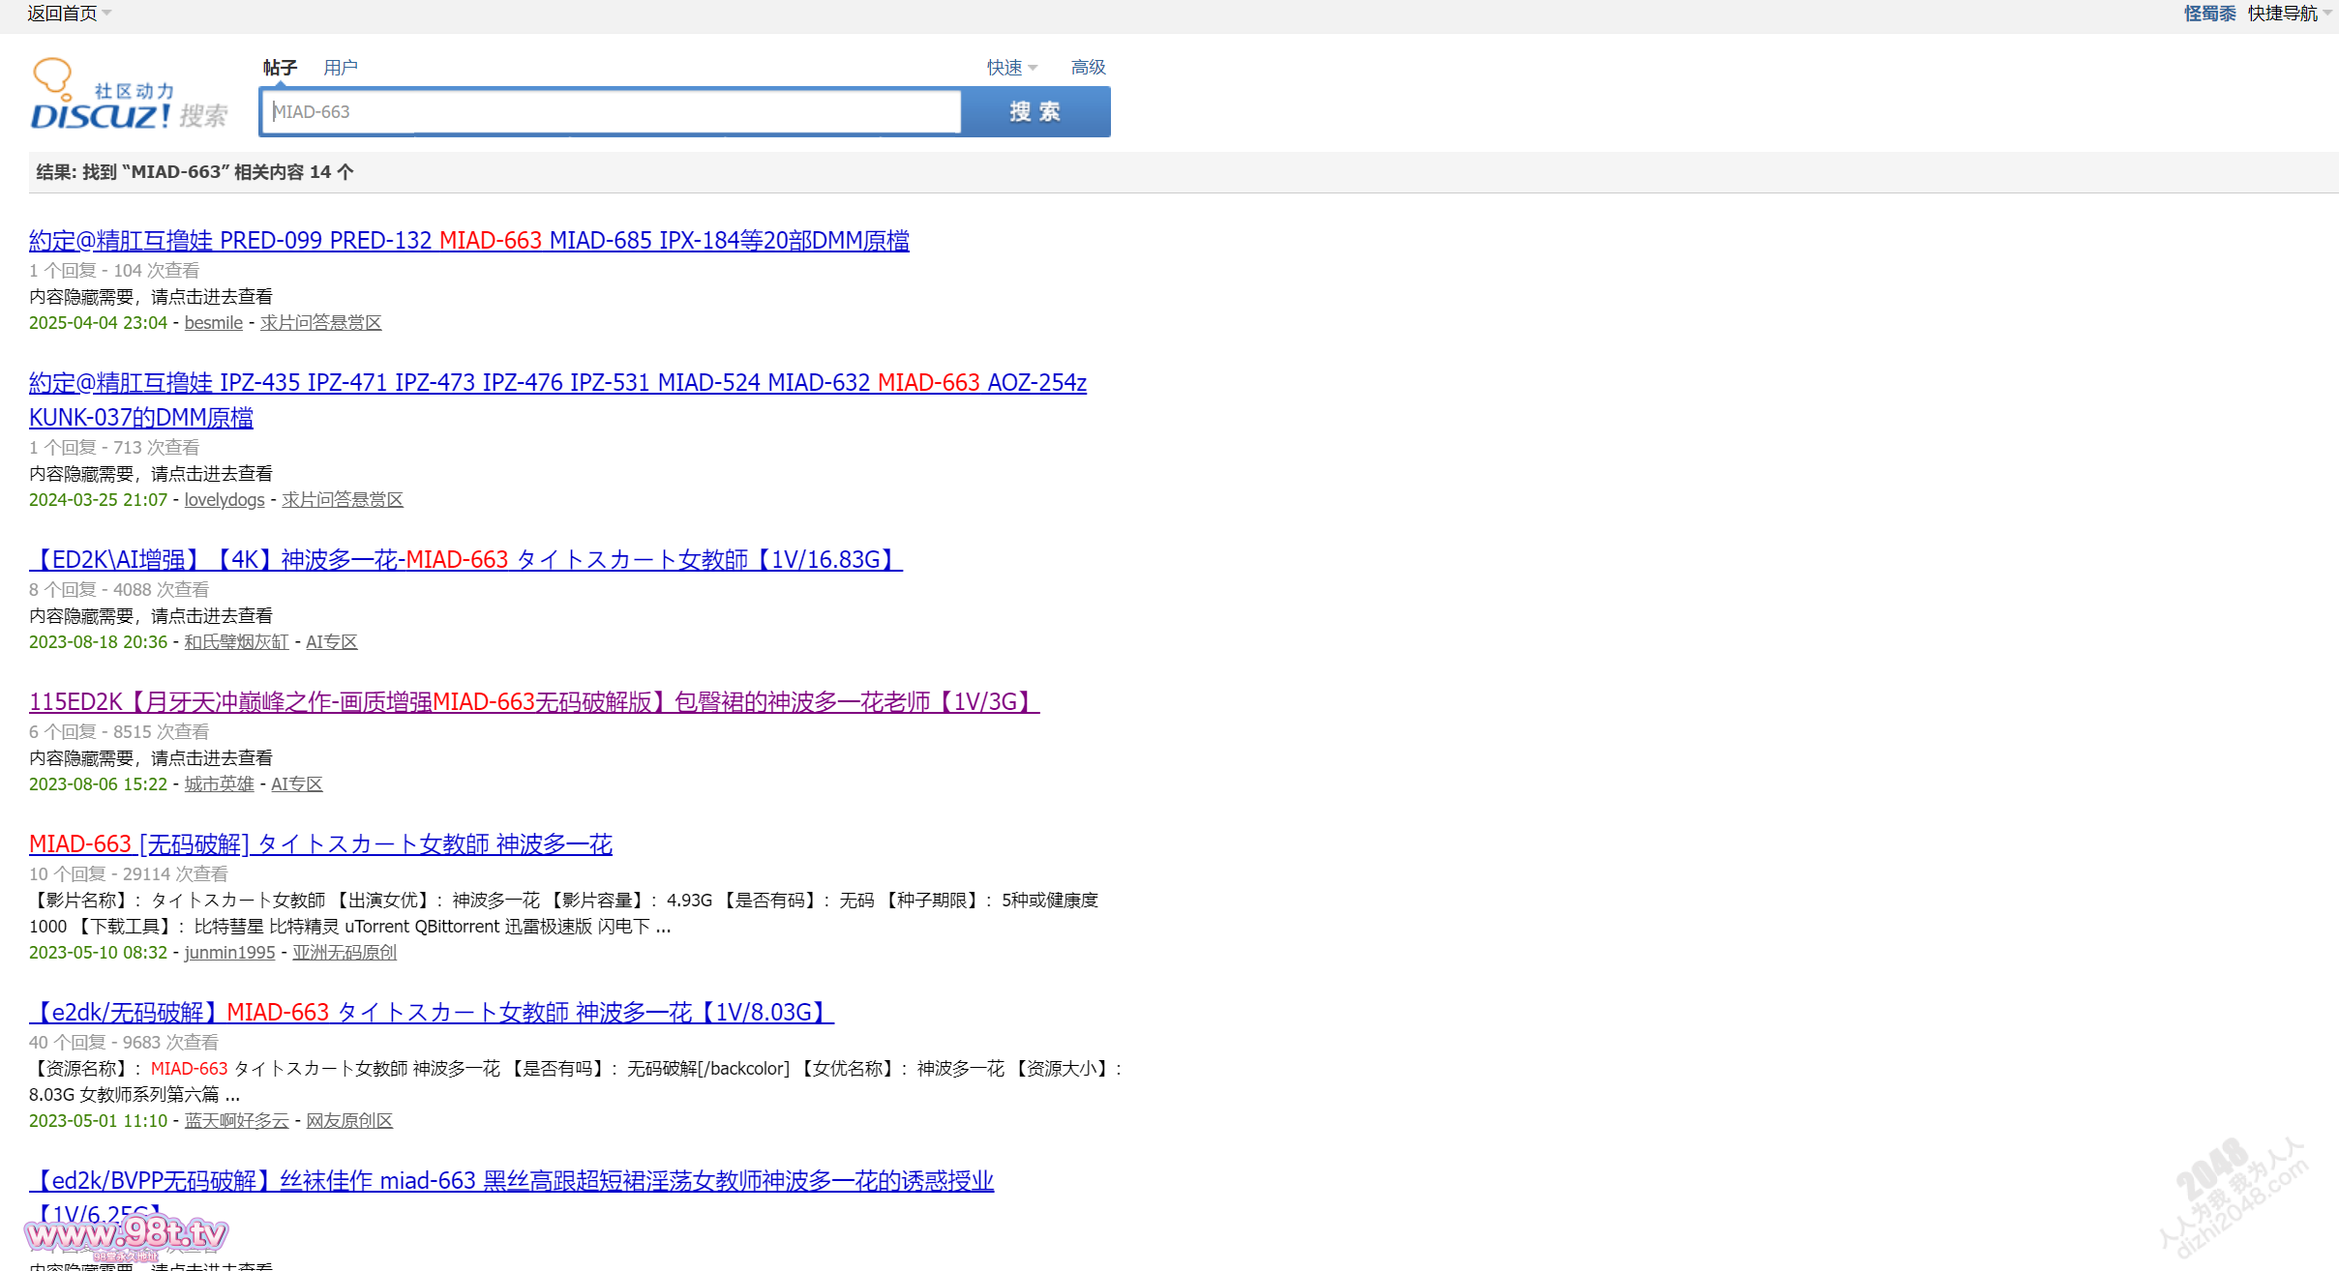Image resolution: width=2339 pixels, height=1271 pixels.
Task: Go to 求片问答悬赏区 board beside besmile
Action: 320,322
